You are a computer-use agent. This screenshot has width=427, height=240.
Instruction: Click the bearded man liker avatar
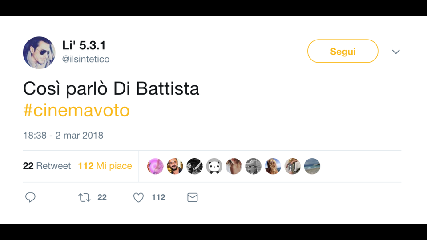pyautogui.click(x=175, y=166)
